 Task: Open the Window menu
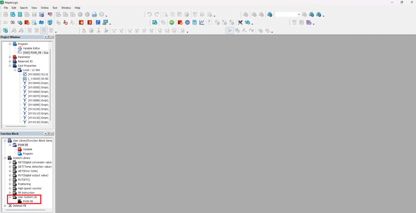(66, 8)
